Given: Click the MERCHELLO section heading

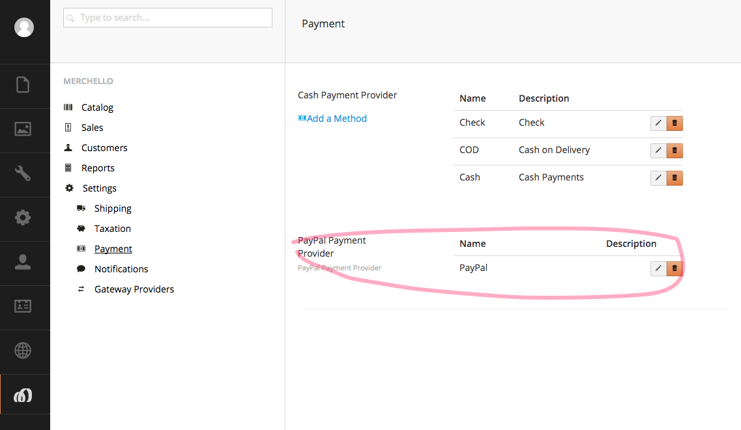Looking at the screenshot, I should click(x=89, y=81).
